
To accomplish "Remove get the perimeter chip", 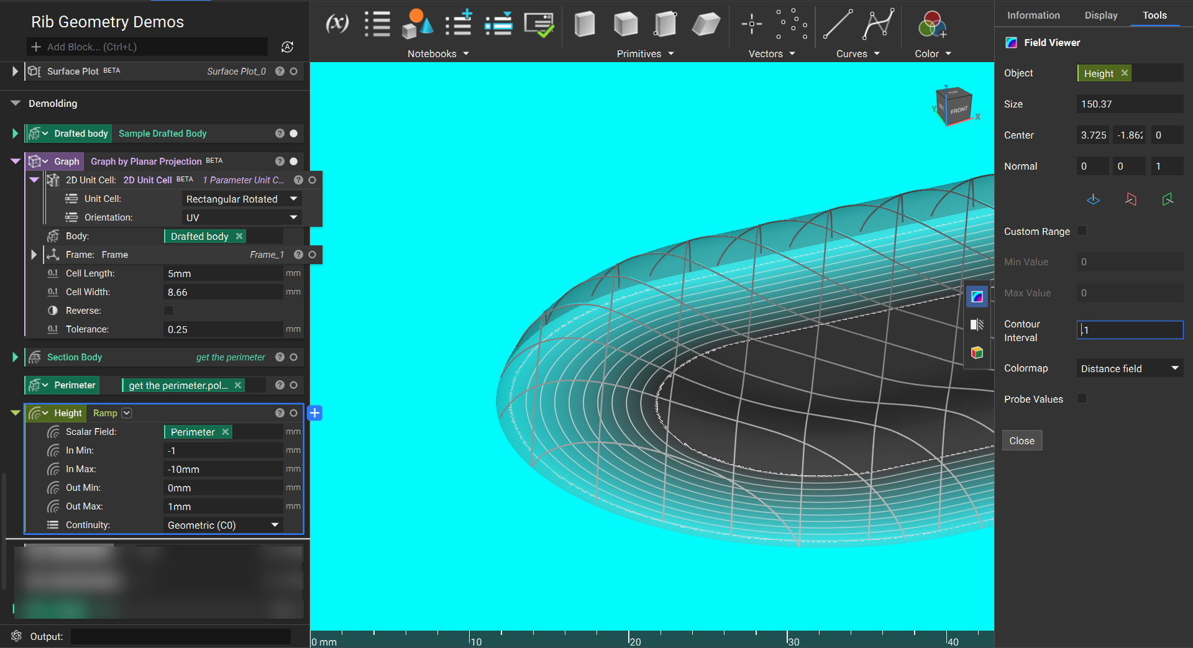I will (x=238, y=385).
